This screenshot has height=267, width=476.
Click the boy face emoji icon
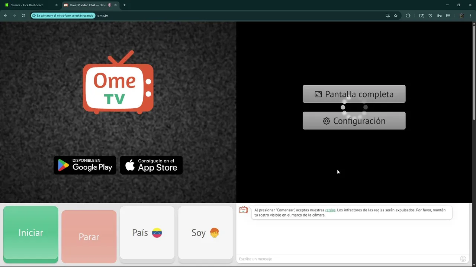(214, 233)
